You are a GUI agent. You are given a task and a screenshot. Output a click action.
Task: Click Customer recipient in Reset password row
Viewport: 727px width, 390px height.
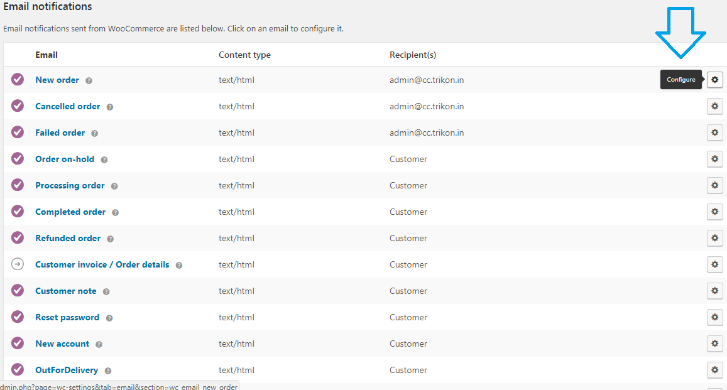(408, 317)
